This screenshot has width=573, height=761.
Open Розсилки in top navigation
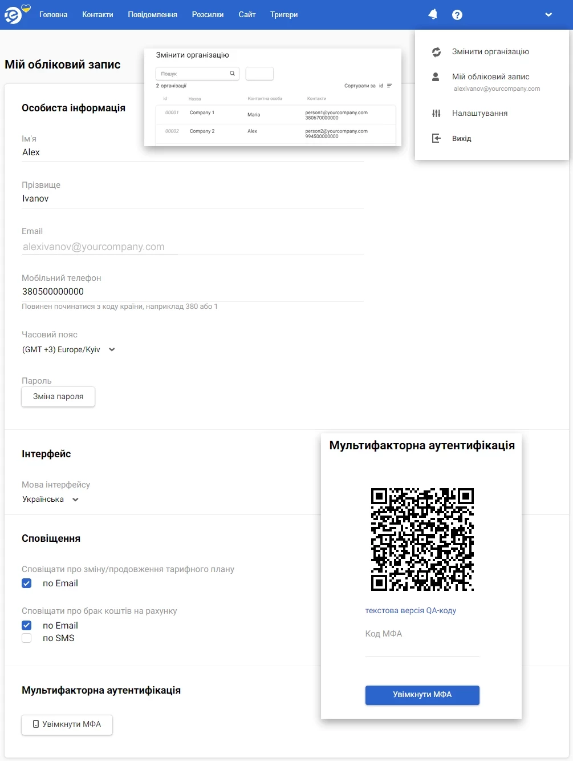208,15
